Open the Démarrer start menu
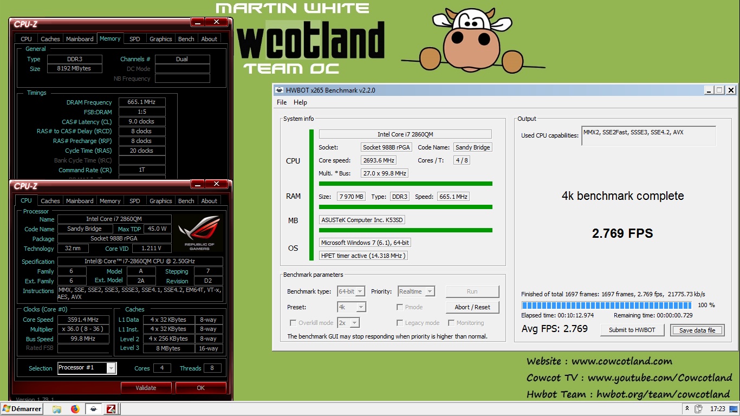 point(22,409)
